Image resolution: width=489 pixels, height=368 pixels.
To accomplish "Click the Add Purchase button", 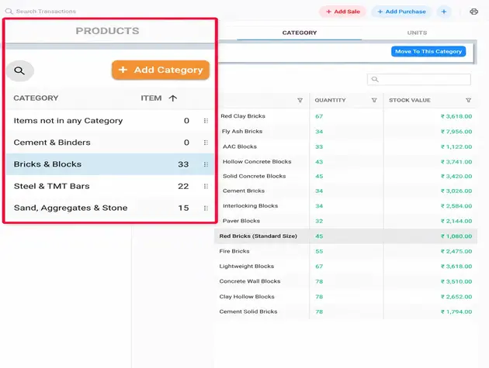I will click(401, 12).
